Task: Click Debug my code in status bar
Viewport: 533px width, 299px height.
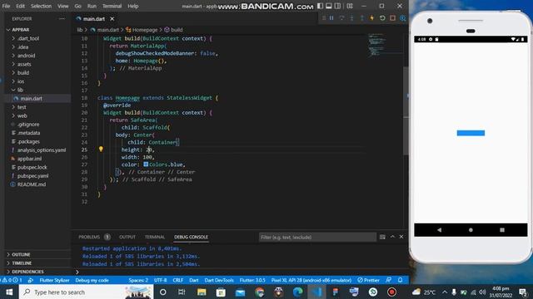Action: [92, 280]
